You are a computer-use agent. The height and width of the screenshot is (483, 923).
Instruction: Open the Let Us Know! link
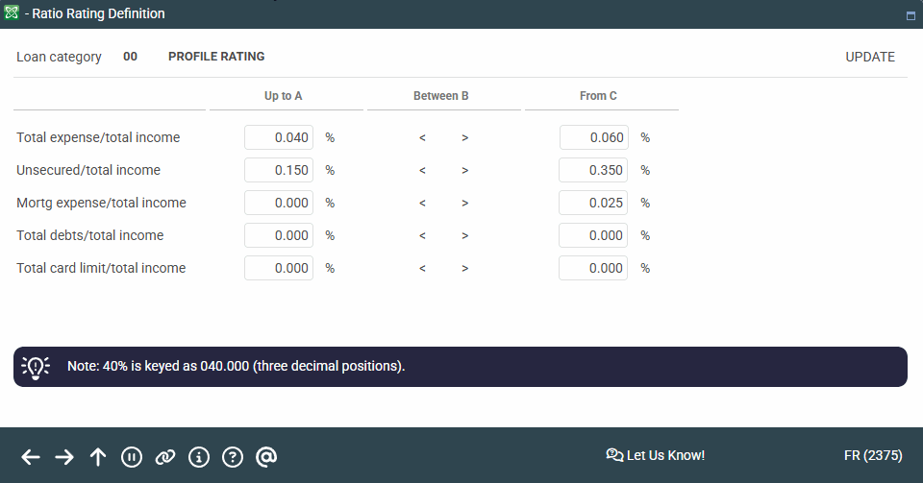(656, 455)
